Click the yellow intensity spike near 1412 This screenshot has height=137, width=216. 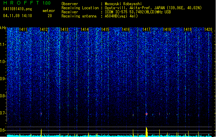pos(41,133)
